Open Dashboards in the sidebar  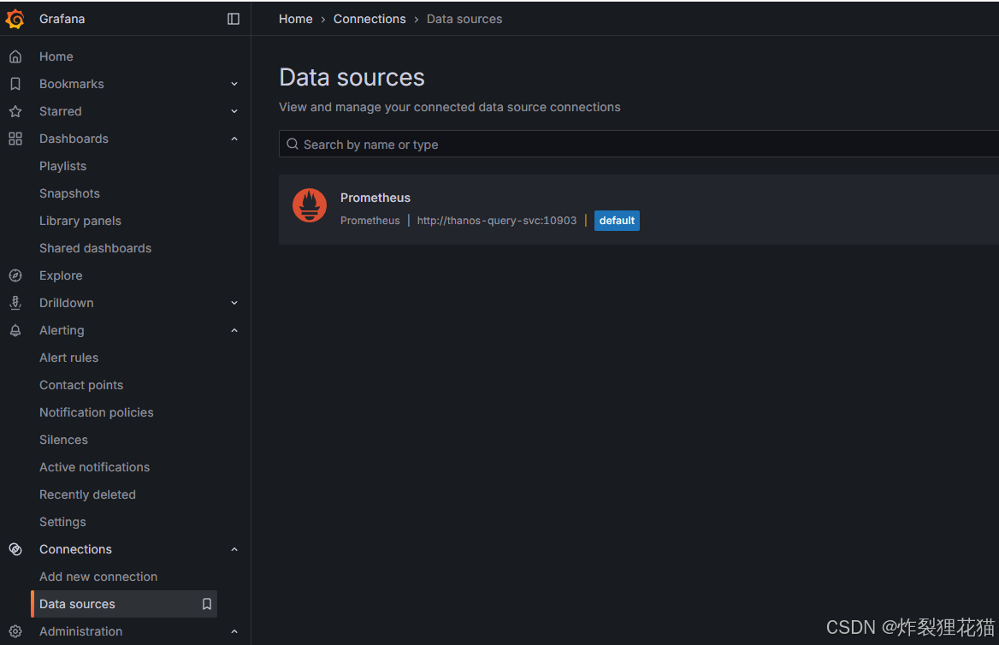(x=74, y=139)
